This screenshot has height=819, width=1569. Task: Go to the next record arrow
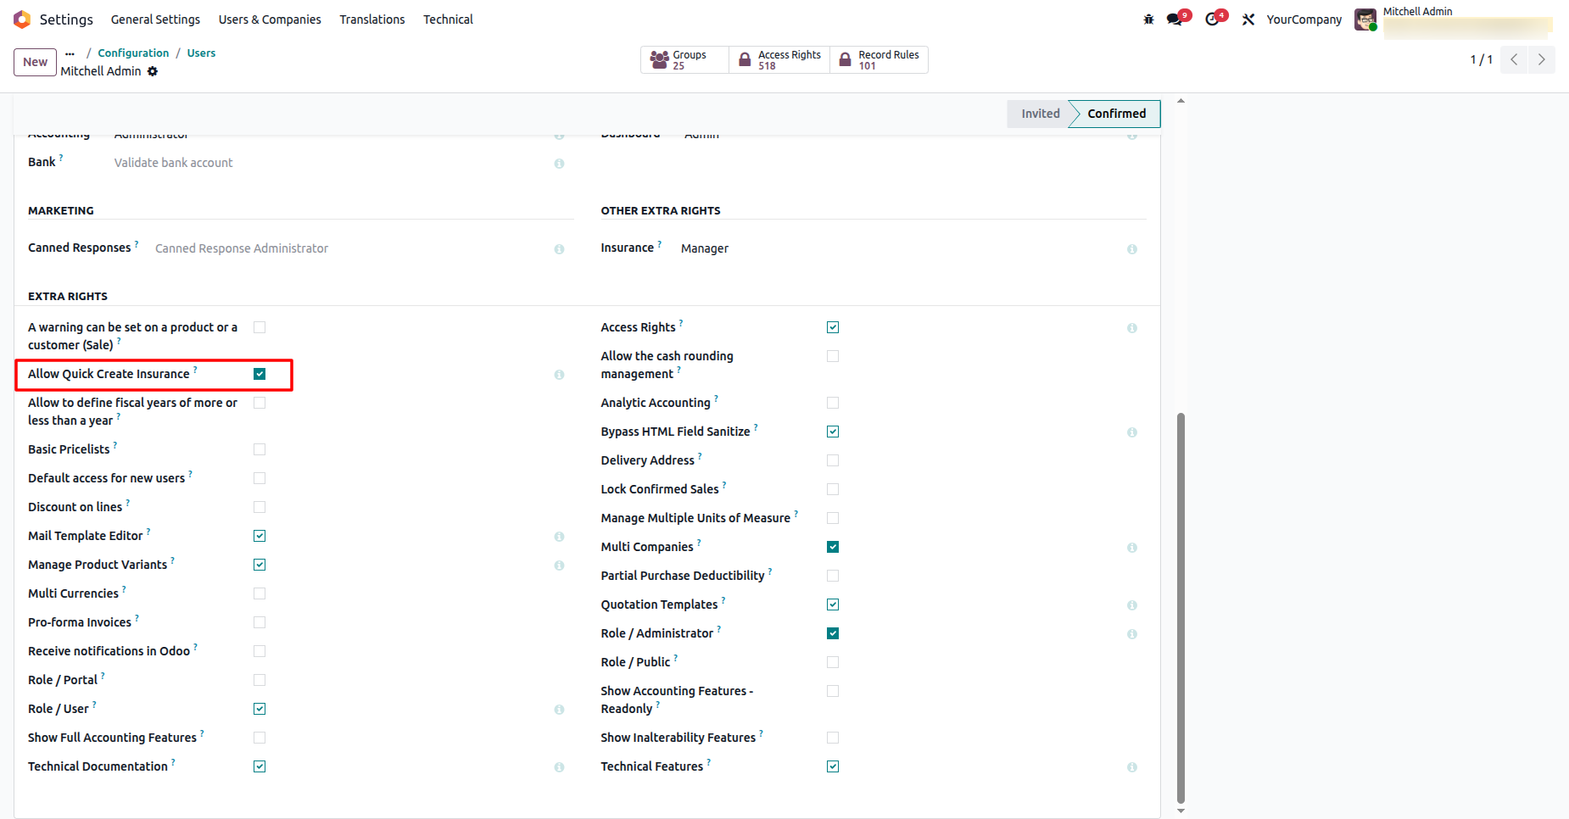1541,59
